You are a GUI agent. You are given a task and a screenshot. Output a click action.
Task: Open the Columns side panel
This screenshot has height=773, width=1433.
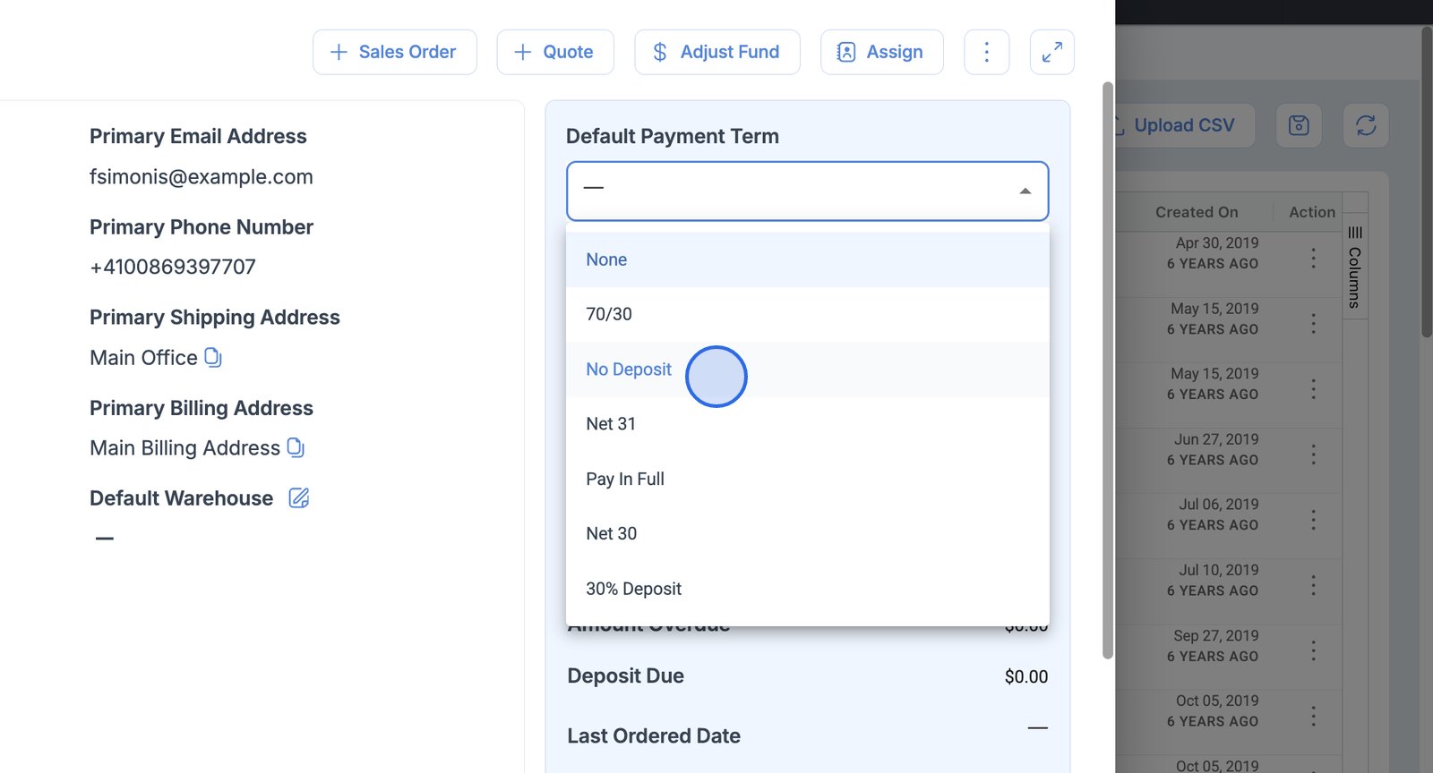[1354, 268]
